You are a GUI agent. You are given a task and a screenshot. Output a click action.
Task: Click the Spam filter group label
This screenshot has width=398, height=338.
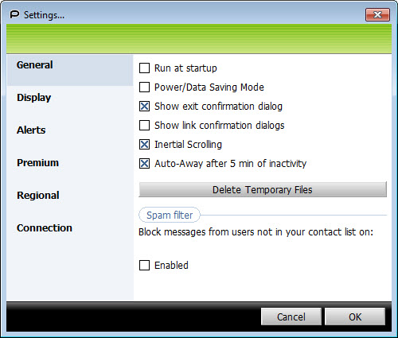coord(170,215)
